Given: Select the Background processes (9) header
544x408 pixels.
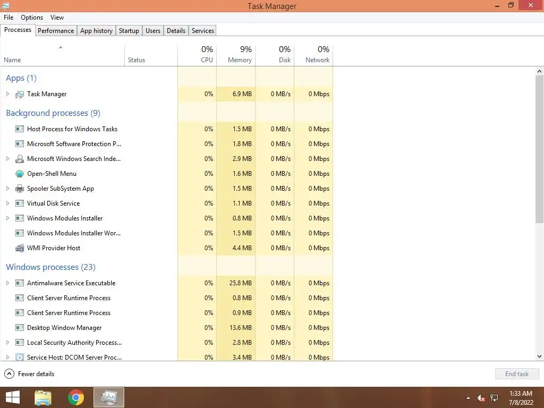Looking at the screenshot, I should (x=53, y=113).
